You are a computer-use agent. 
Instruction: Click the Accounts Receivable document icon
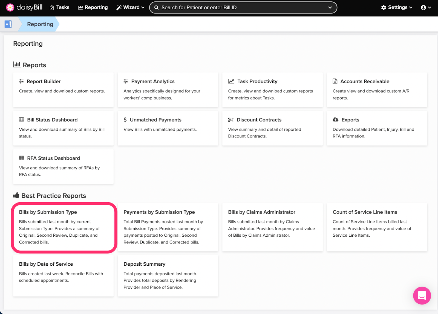335,81
